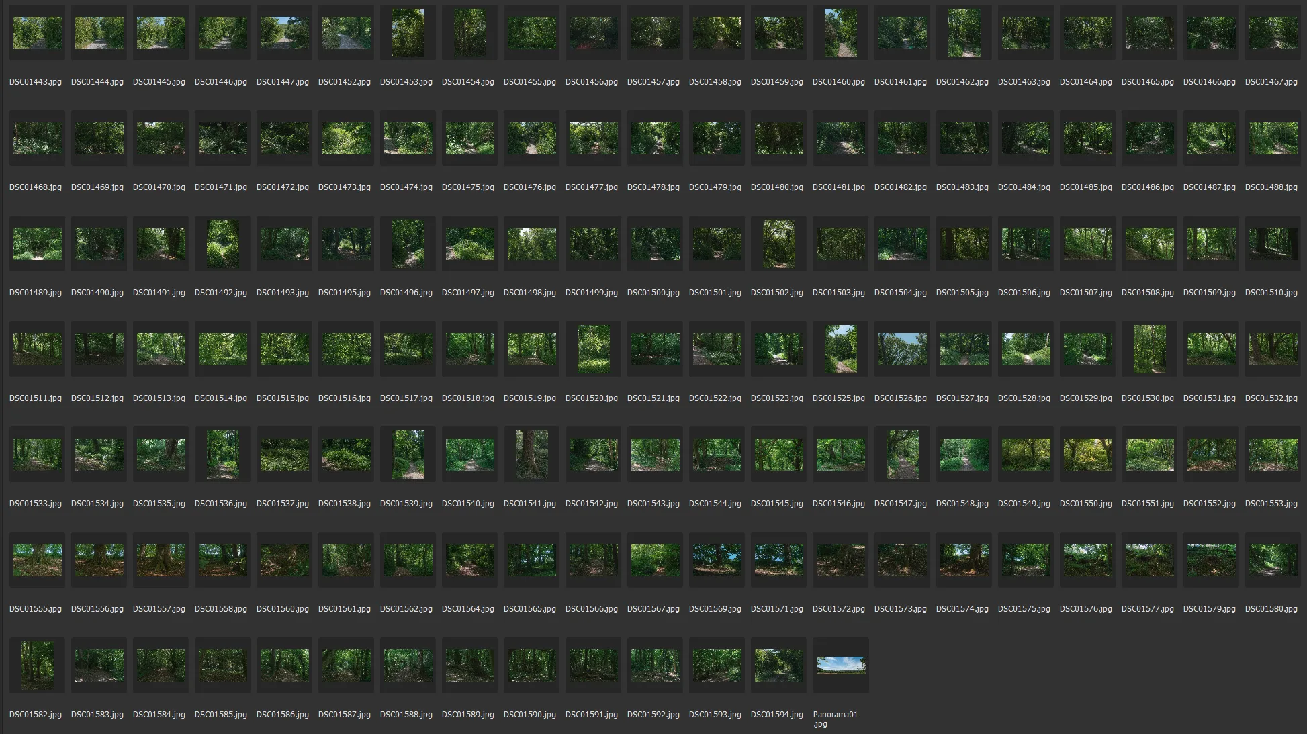Open the Panorama01.jpg thumbnail

(x=840, y=665)
